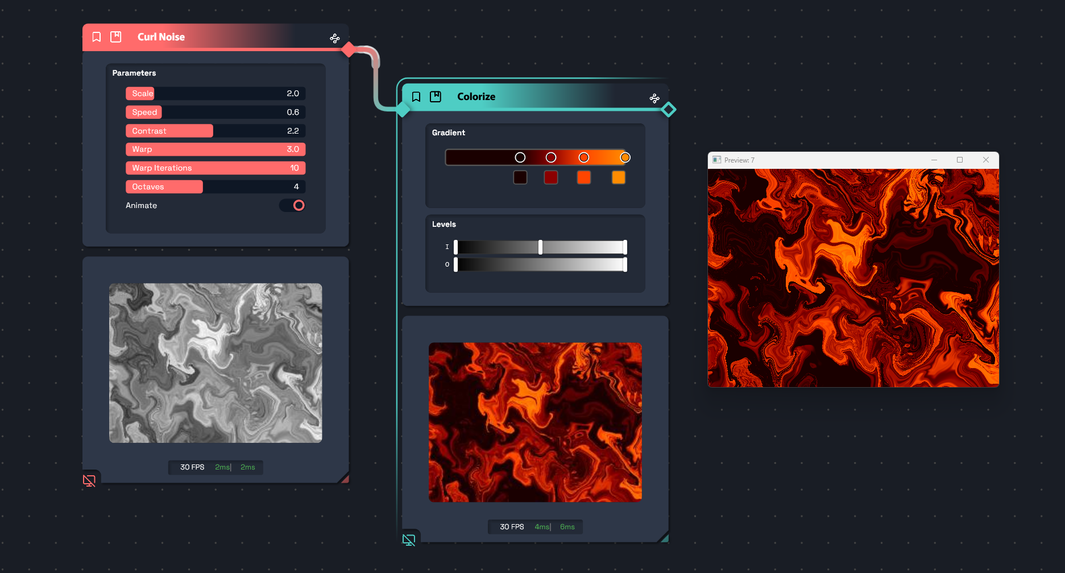
Task: Toggle the Animate switch
Action: click(x=293, y=205)
